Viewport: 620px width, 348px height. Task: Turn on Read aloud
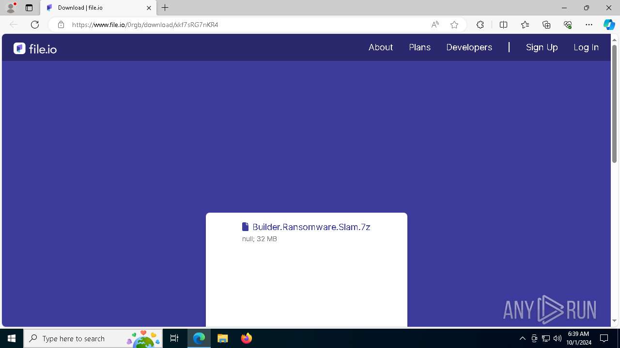(x=435, y=25)
